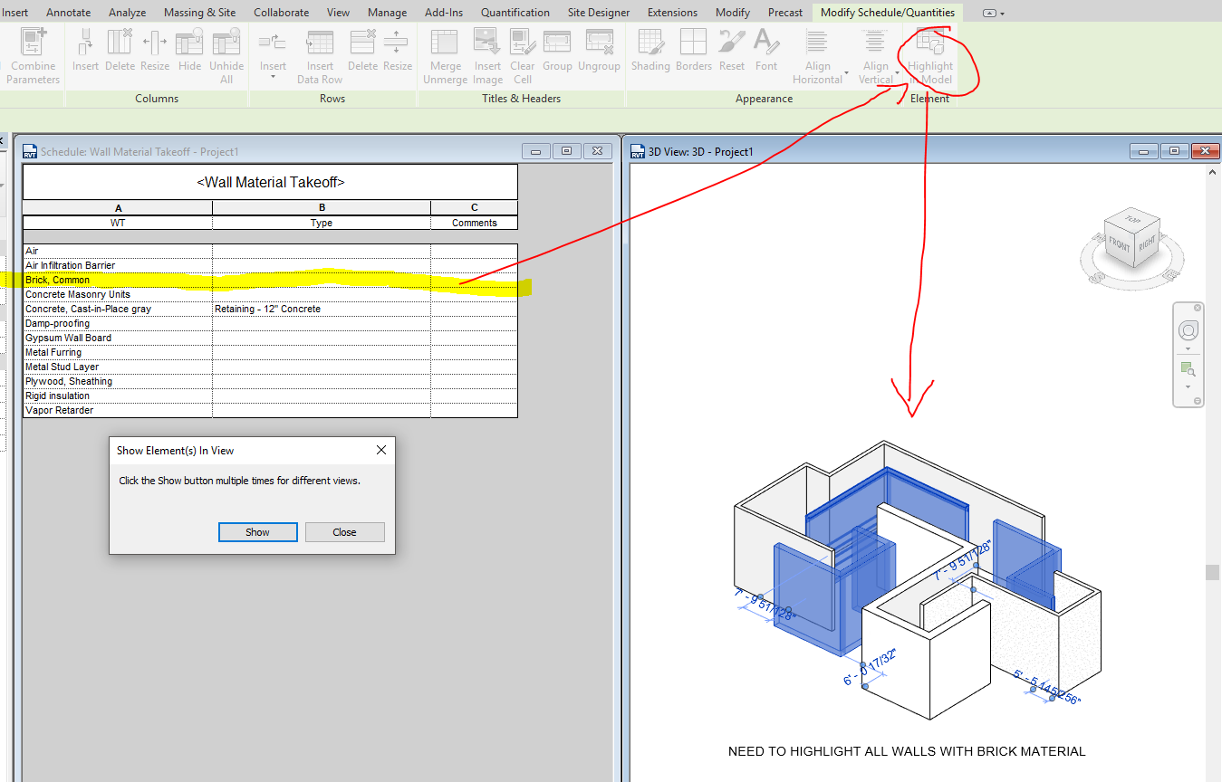1222x782 pixels.
Task: Click Close in Show Element(s) dialog
Action: (344, 532)
